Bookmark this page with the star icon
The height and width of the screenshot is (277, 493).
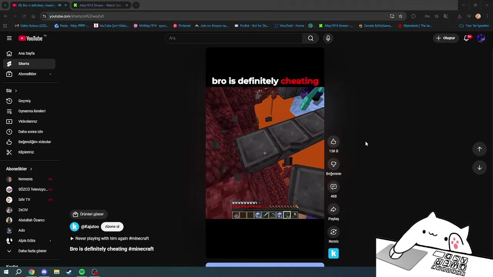point(401,16)
